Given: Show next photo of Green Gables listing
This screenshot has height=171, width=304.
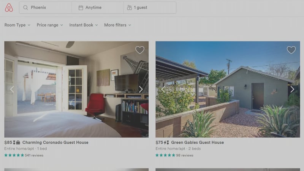Looking at the screenshot, I should (292, 89).
